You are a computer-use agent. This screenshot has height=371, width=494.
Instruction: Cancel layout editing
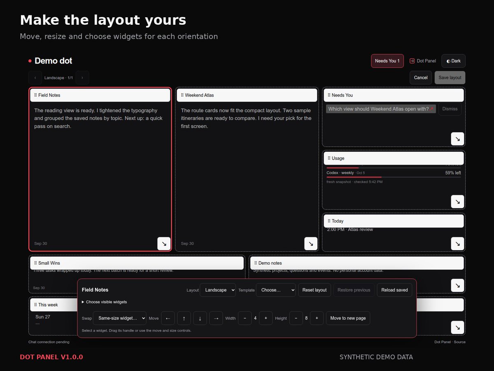tap(421, 77)
